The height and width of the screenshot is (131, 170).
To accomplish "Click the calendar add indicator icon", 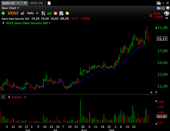I will [x=61, y=13].
